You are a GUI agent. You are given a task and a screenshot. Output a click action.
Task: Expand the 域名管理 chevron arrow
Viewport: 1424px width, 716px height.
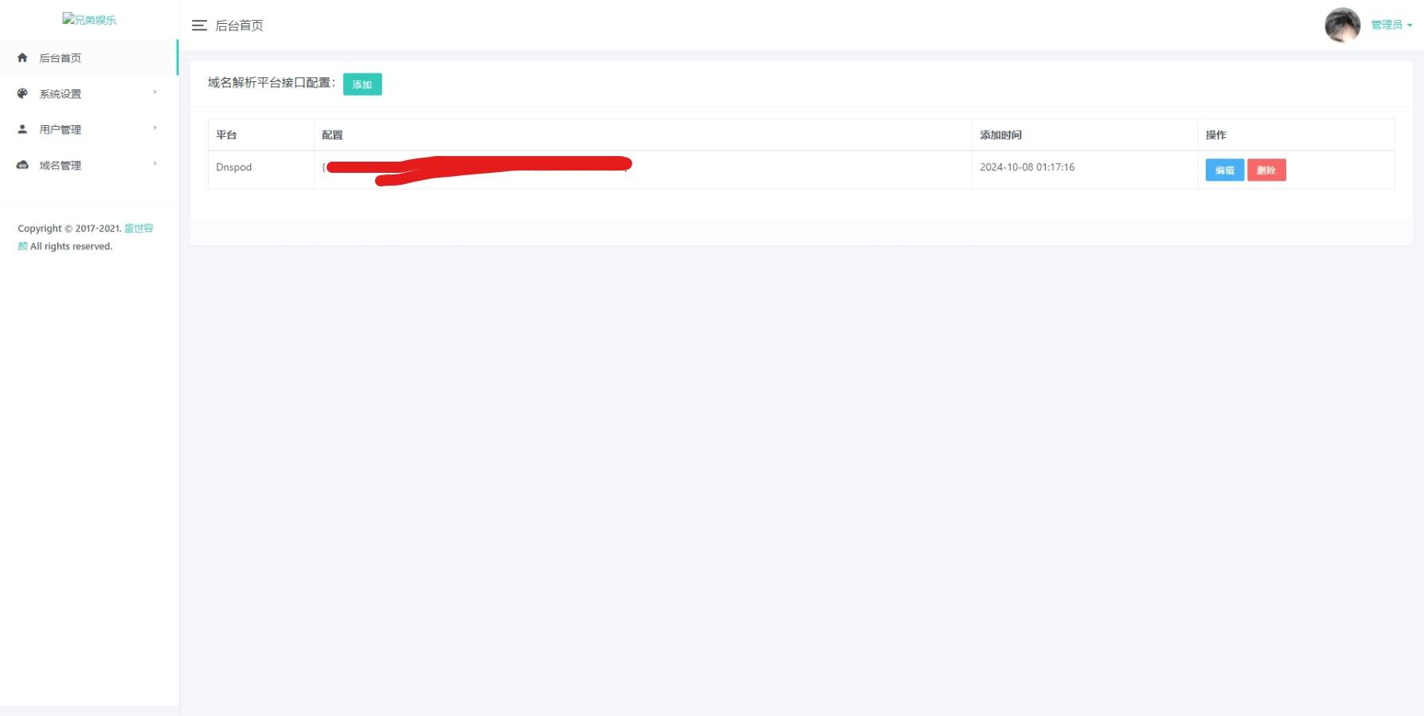155,164
